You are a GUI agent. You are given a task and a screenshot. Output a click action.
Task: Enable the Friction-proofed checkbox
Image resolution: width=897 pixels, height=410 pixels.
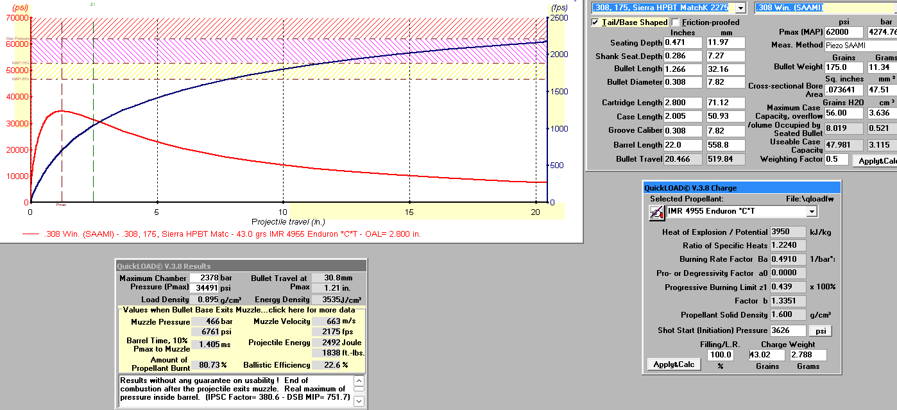pos(676,22)
